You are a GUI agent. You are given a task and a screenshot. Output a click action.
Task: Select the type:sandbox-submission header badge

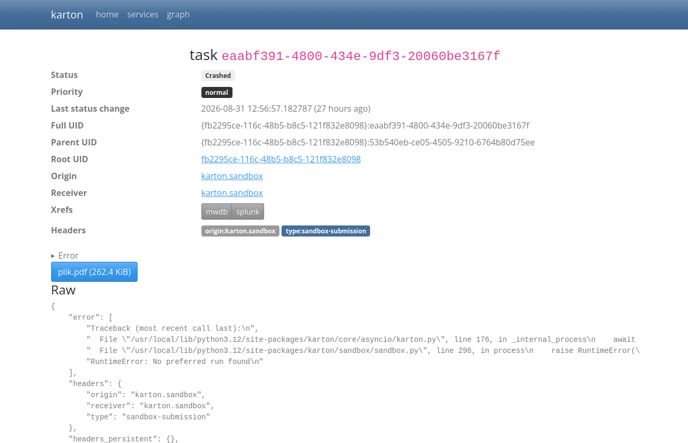pyautogui.click(x=326, y=231)
